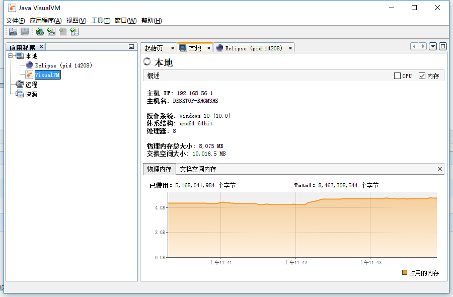This screenshot has width=453, height=297.
Task: Open the 视图(V) menu
Action: pyautogui.click(x=77, y=21)
